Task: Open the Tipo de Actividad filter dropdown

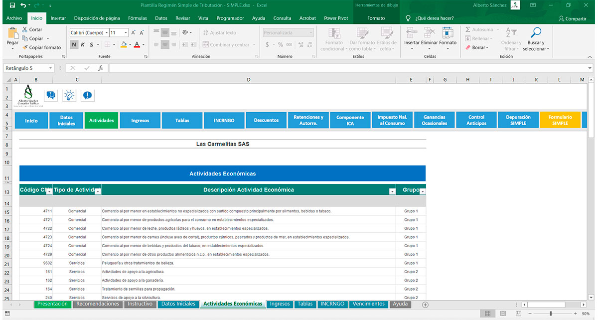Action: click(98, 191)
